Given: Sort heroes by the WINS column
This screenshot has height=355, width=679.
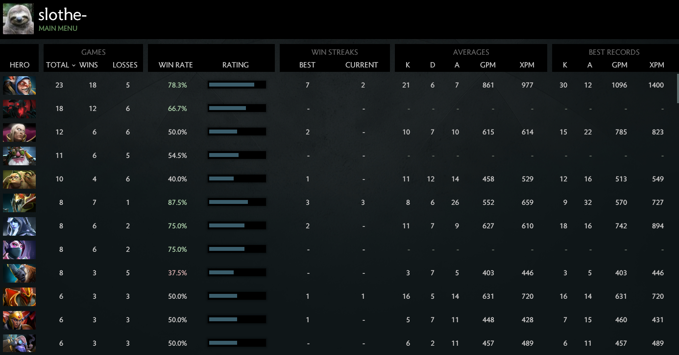Looking at the screenshot, I should (89, 65).
